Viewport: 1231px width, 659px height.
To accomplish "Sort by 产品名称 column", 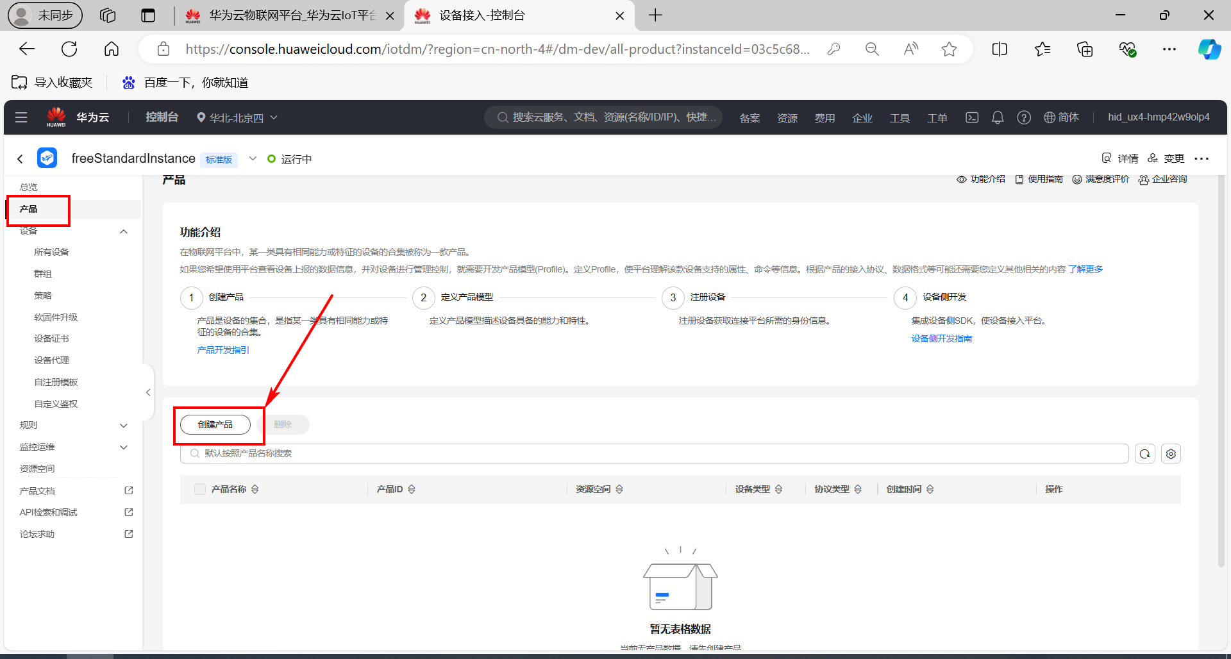I will click(255, 489).
